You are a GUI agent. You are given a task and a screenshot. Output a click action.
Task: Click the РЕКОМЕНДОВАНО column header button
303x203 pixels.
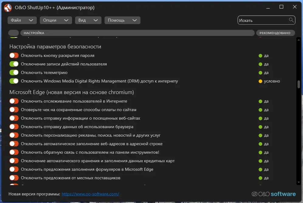click(275, 33)
